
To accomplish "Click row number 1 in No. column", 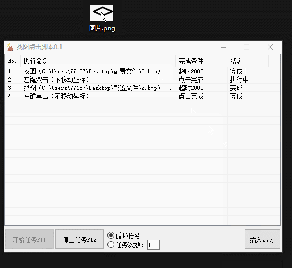I will [9, 71].
